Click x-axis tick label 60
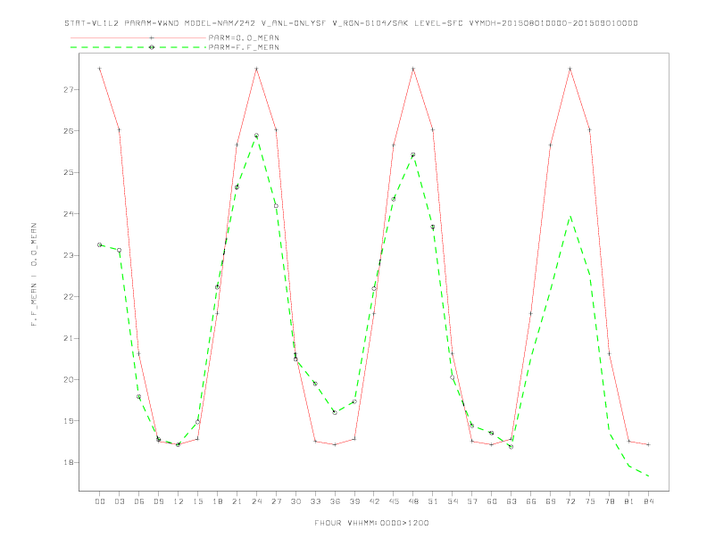707x546 pixels. point(492,501)
